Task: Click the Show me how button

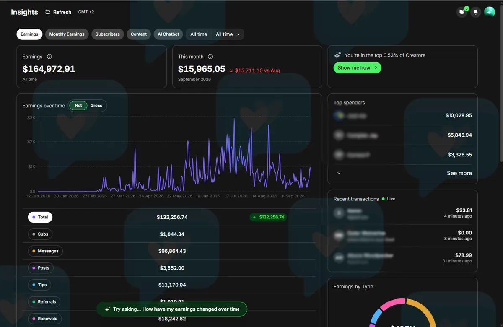Action: point(357,67)
